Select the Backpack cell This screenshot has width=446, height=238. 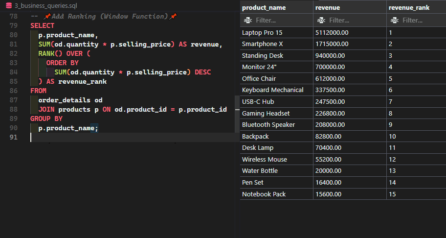276,136
